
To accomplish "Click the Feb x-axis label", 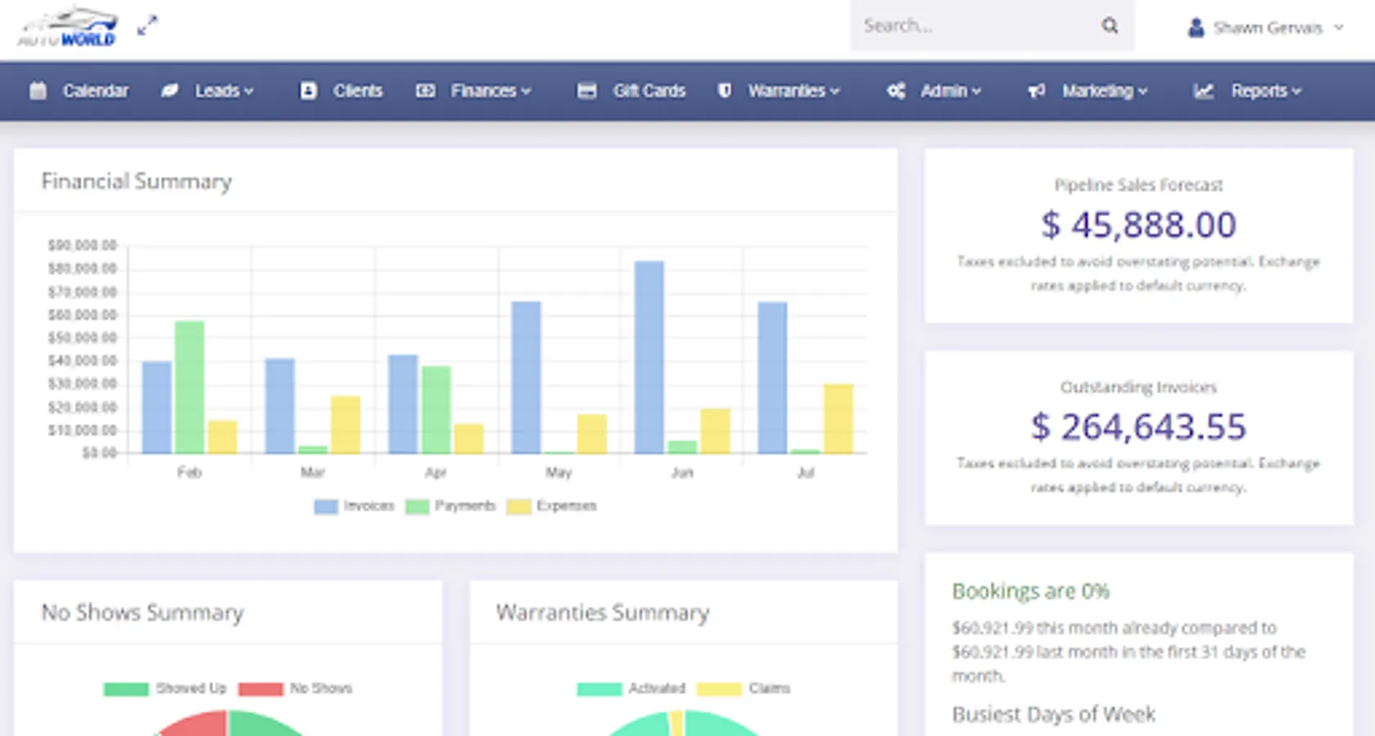I will tap(189, 473).
